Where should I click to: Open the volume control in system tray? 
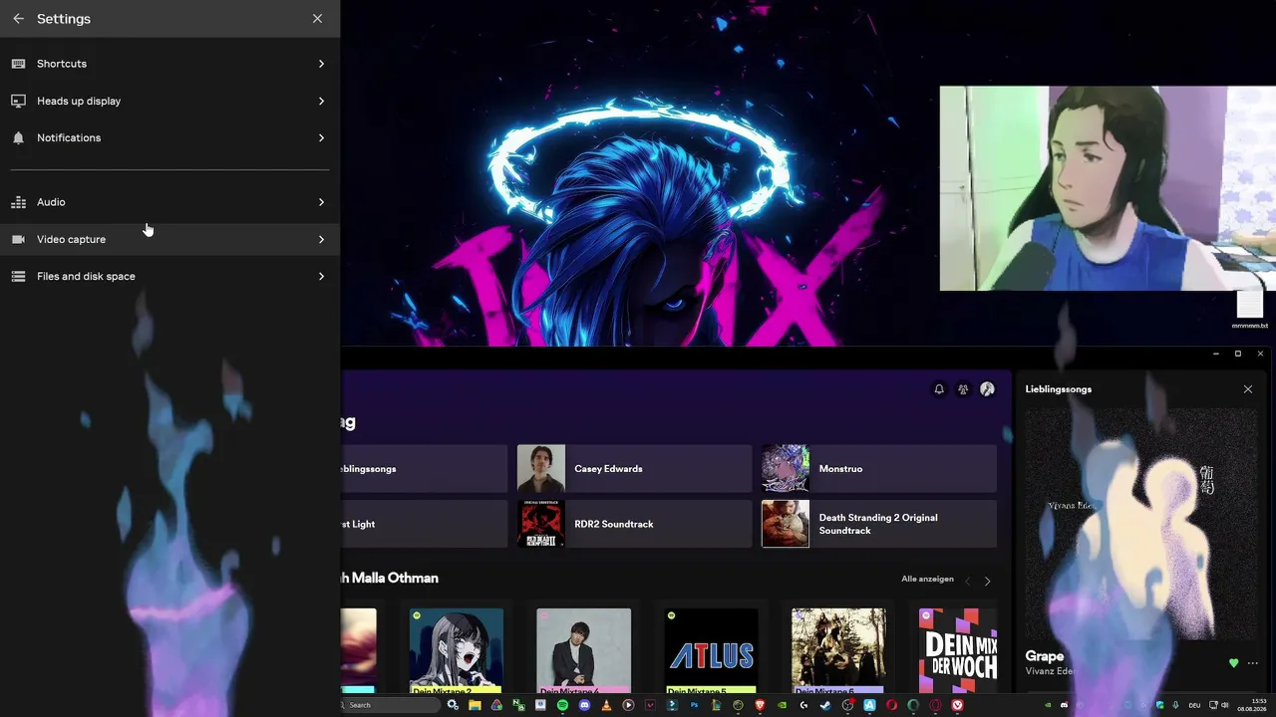tap(1225, 705)
